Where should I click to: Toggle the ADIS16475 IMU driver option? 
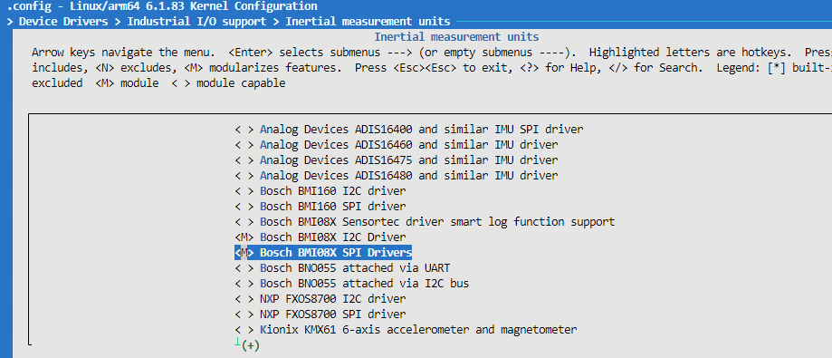[244, 160]
